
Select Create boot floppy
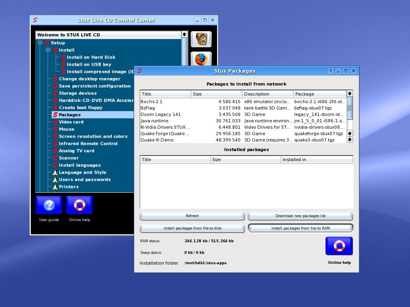pyautogui.click(x=80, y=108)
